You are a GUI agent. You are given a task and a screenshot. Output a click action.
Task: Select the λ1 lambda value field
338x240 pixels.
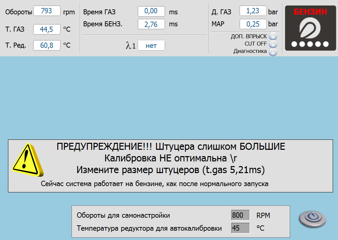pyautogui.click(x=151, y=46)
